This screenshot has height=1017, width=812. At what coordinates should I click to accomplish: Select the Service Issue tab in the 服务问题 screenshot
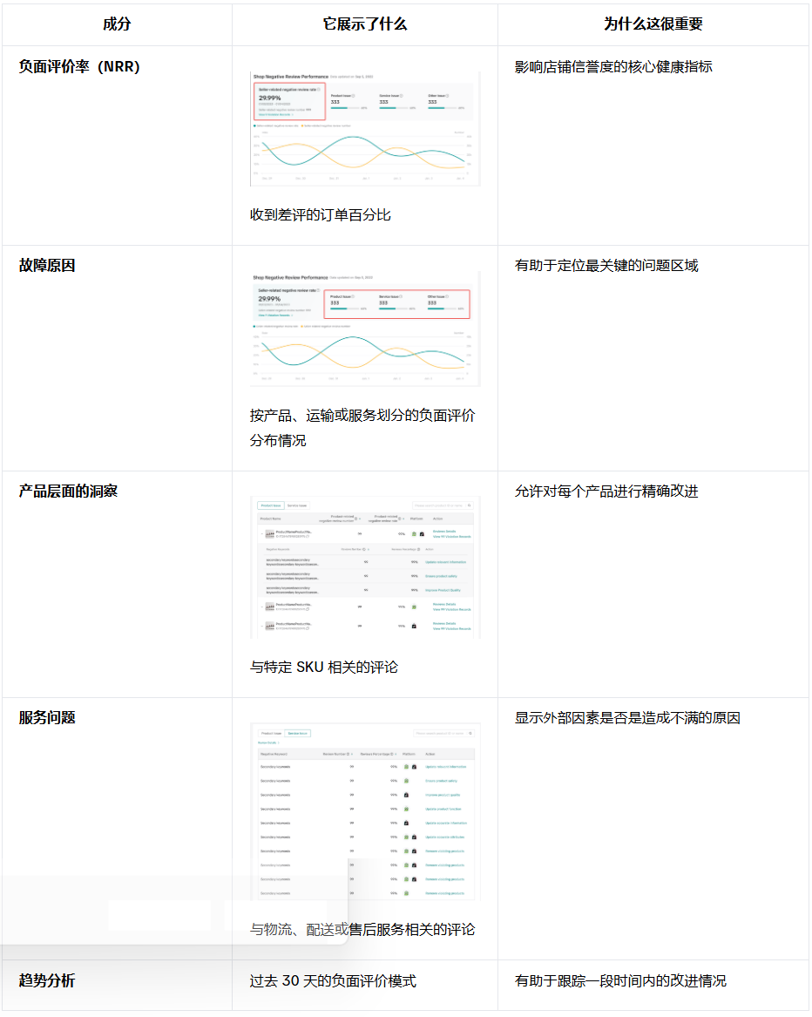pyautogui.click(x=297, y=733)
